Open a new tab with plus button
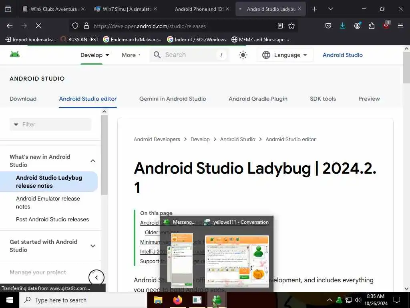 (x=315, y=9)
